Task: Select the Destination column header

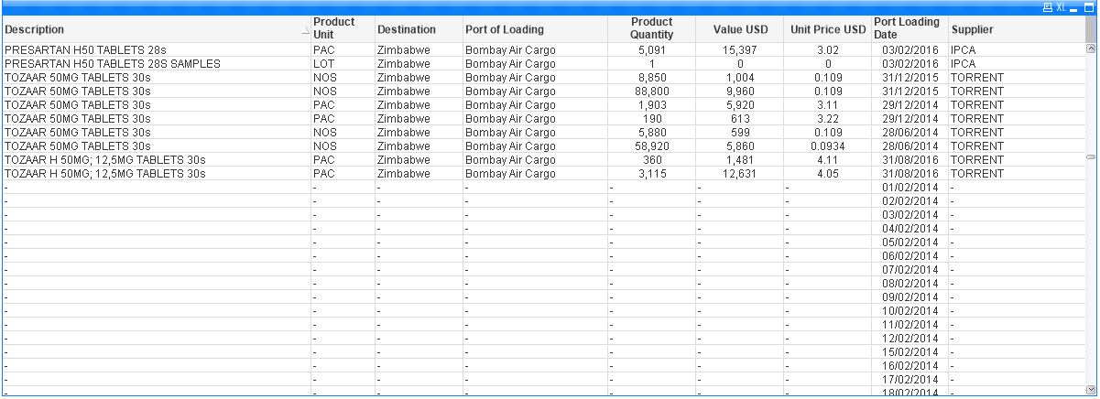Action: click(x=406, y=29)
